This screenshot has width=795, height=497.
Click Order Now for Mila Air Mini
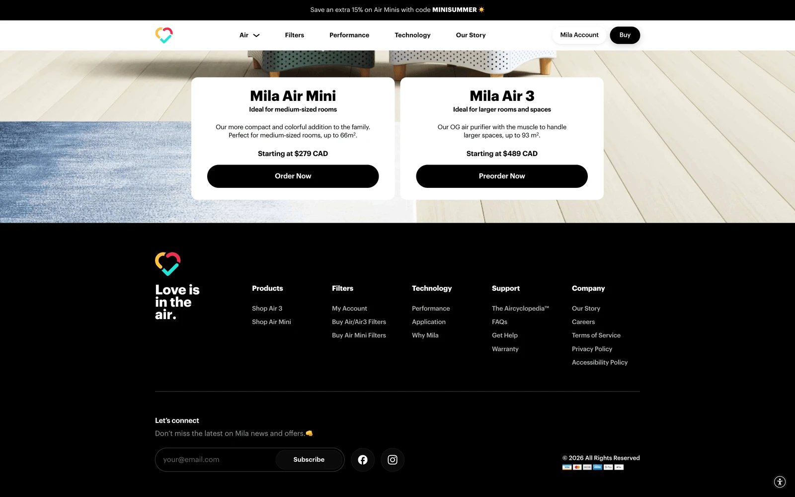pos(293,176)
